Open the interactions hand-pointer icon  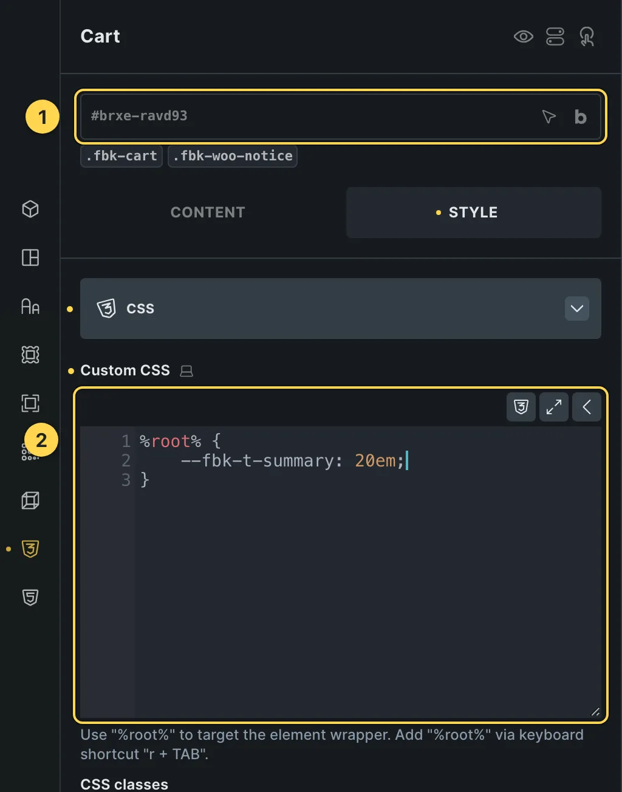click(587, 36)
